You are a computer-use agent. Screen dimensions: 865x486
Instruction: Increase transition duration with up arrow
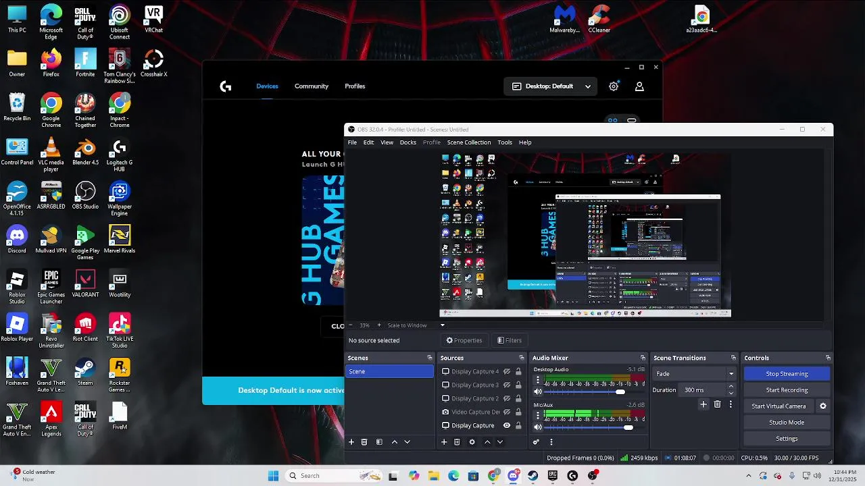tap(731, 387)
